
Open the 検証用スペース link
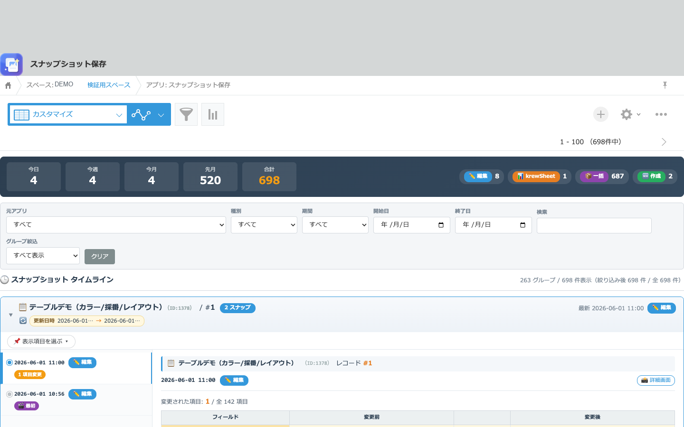[109, 85]
